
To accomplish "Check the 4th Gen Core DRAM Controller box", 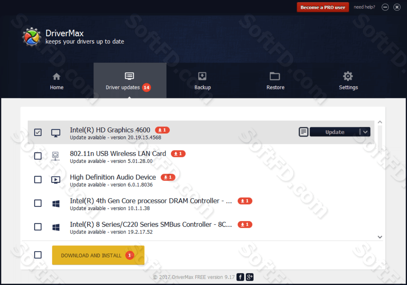I will (38, 203).
